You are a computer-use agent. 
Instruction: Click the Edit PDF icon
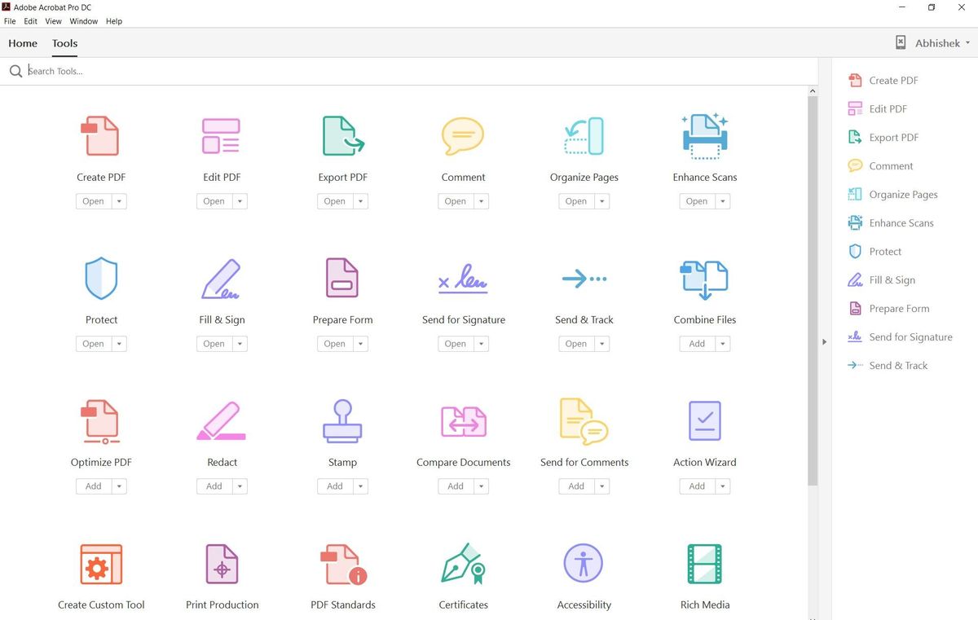tap(222, 135)
